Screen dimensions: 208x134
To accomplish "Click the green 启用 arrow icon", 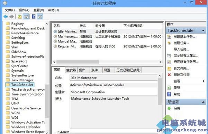I will pos(169,108).
